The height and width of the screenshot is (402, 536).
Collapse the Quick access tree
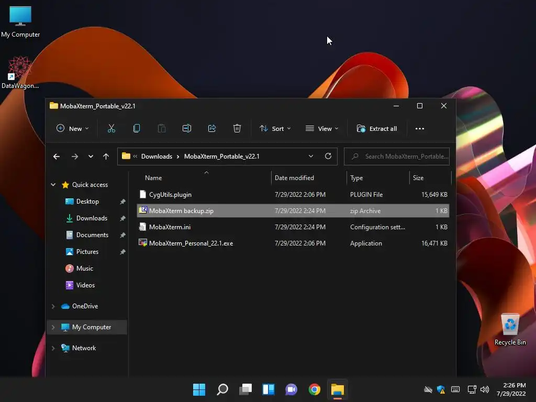(x=53, y=185)
